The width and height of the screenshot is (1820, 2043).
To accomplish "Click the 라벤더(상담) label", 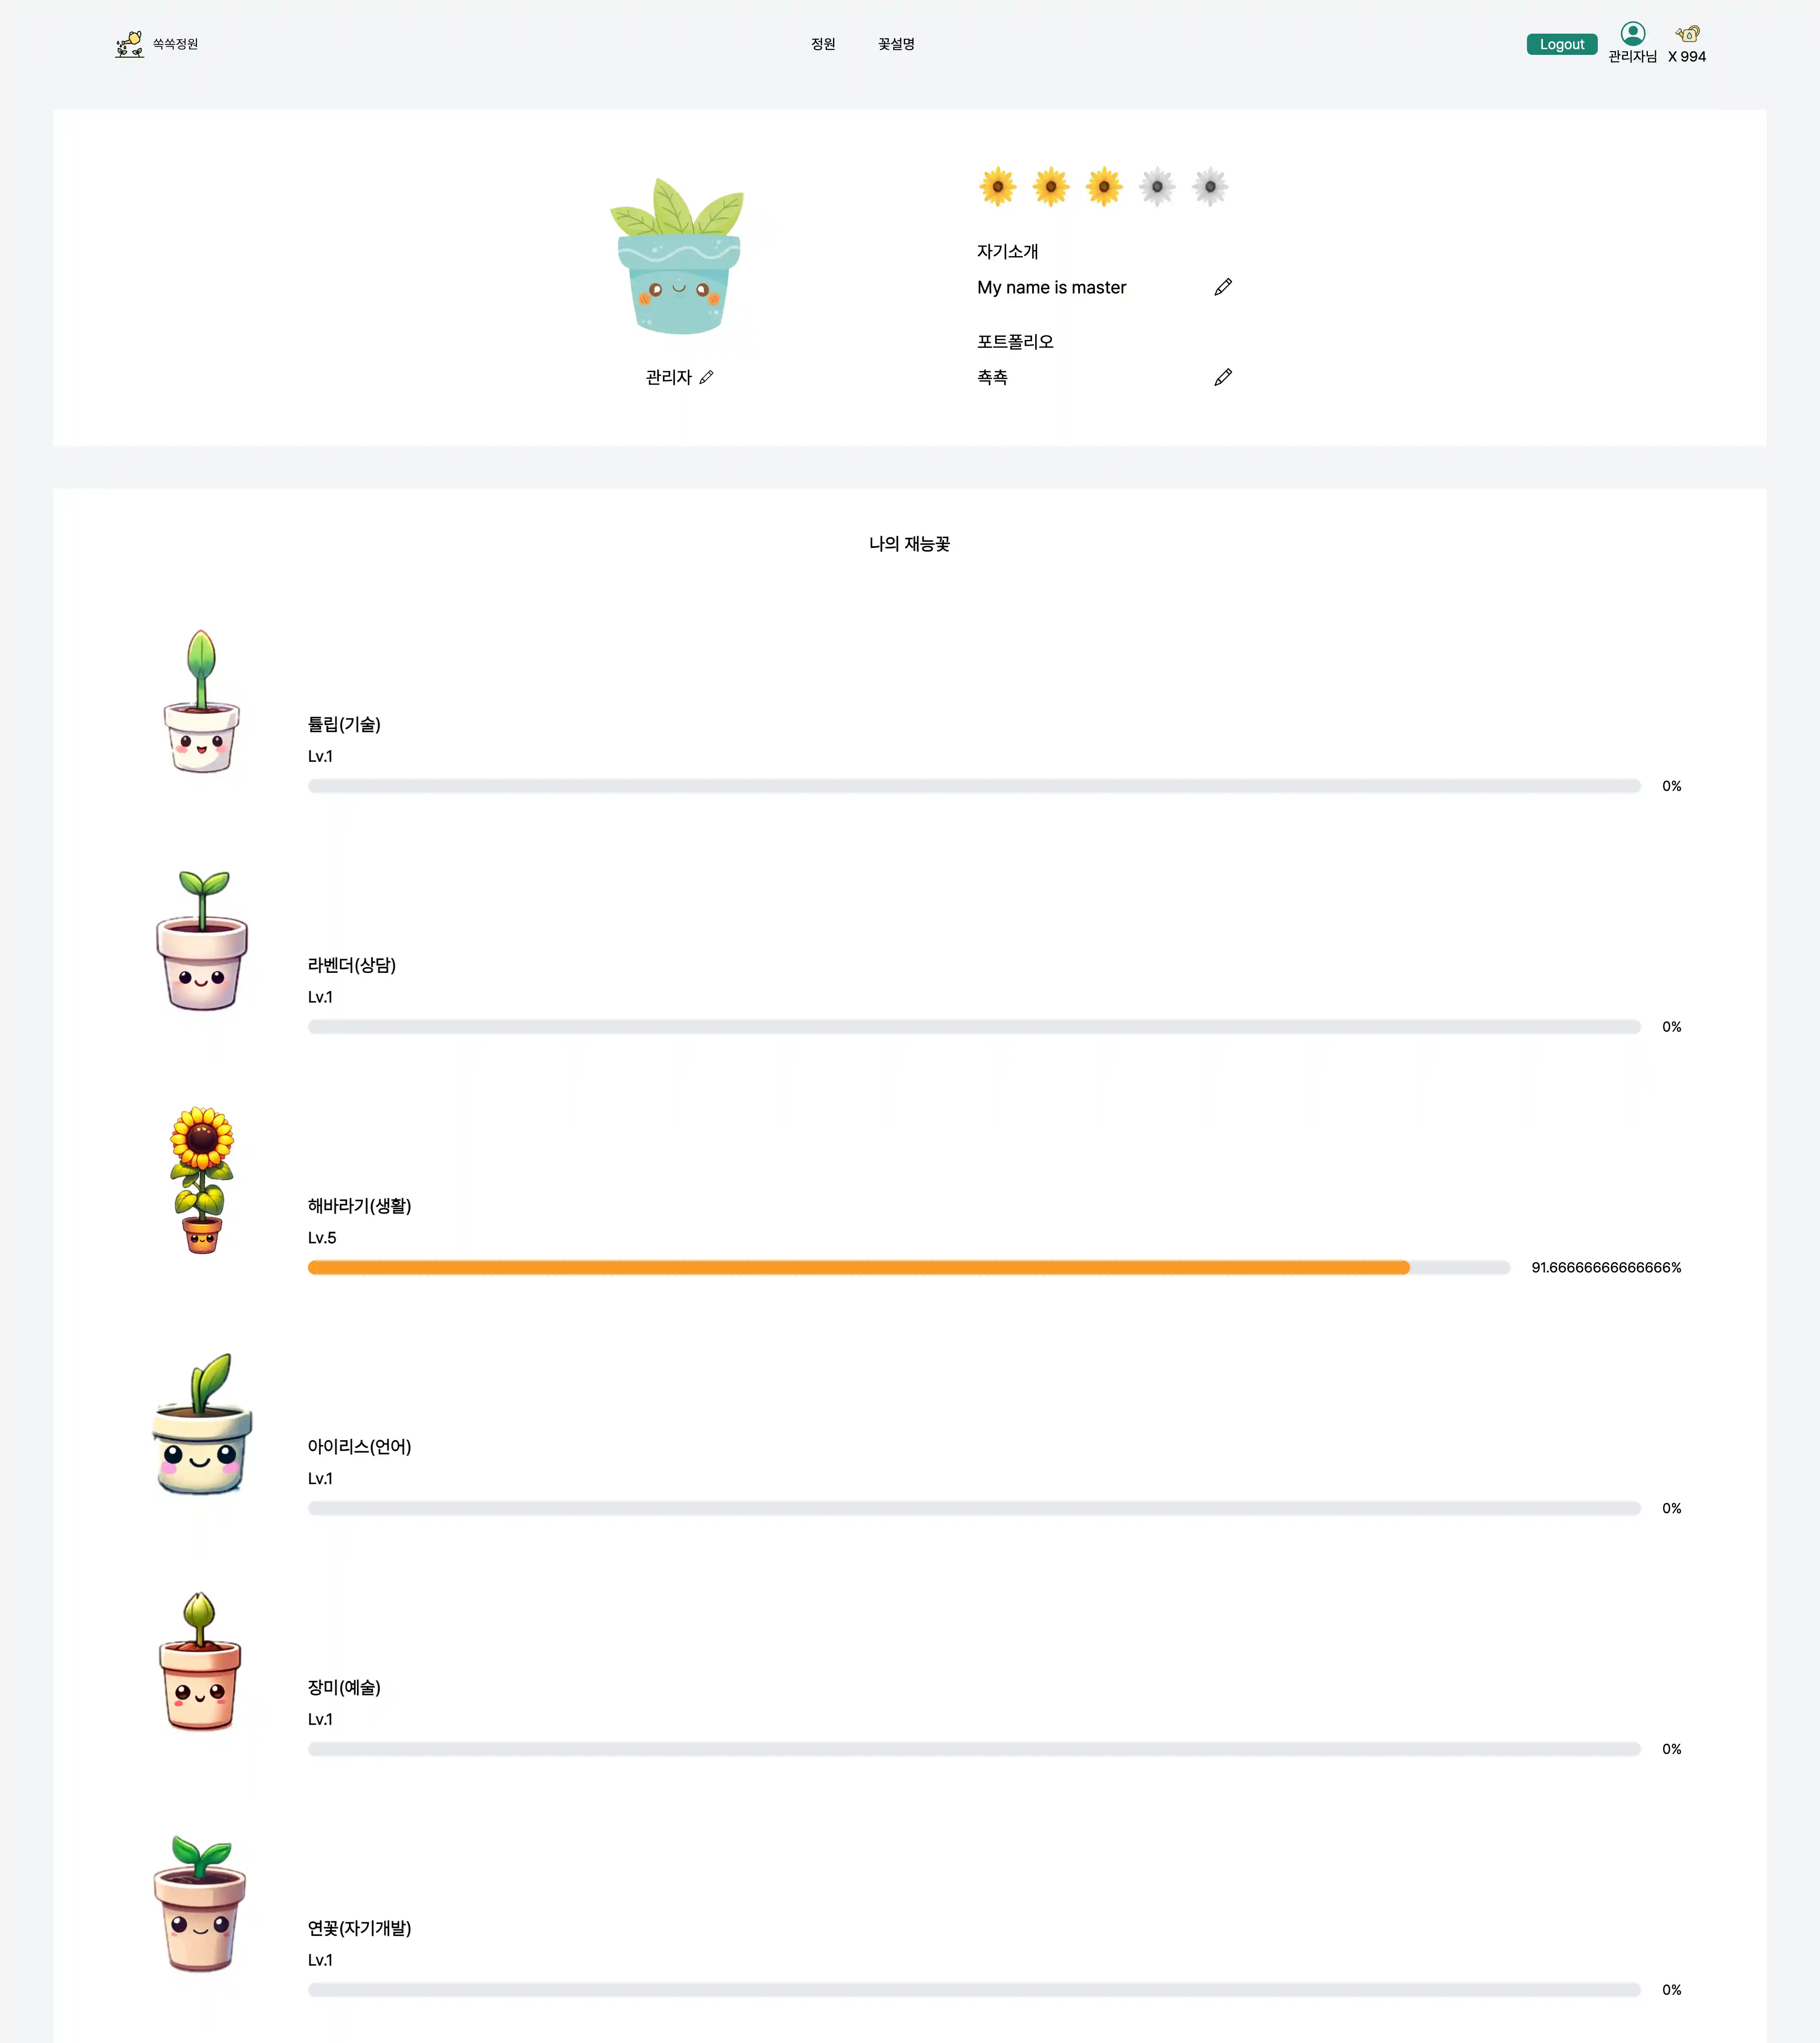I will click(351, 965).
